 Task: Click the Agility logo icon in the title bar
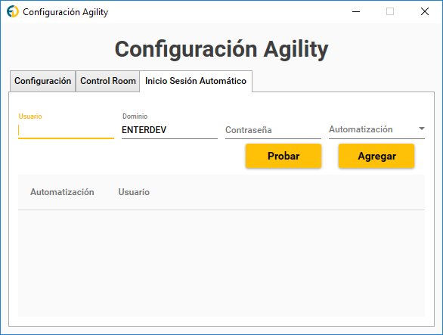13,11
